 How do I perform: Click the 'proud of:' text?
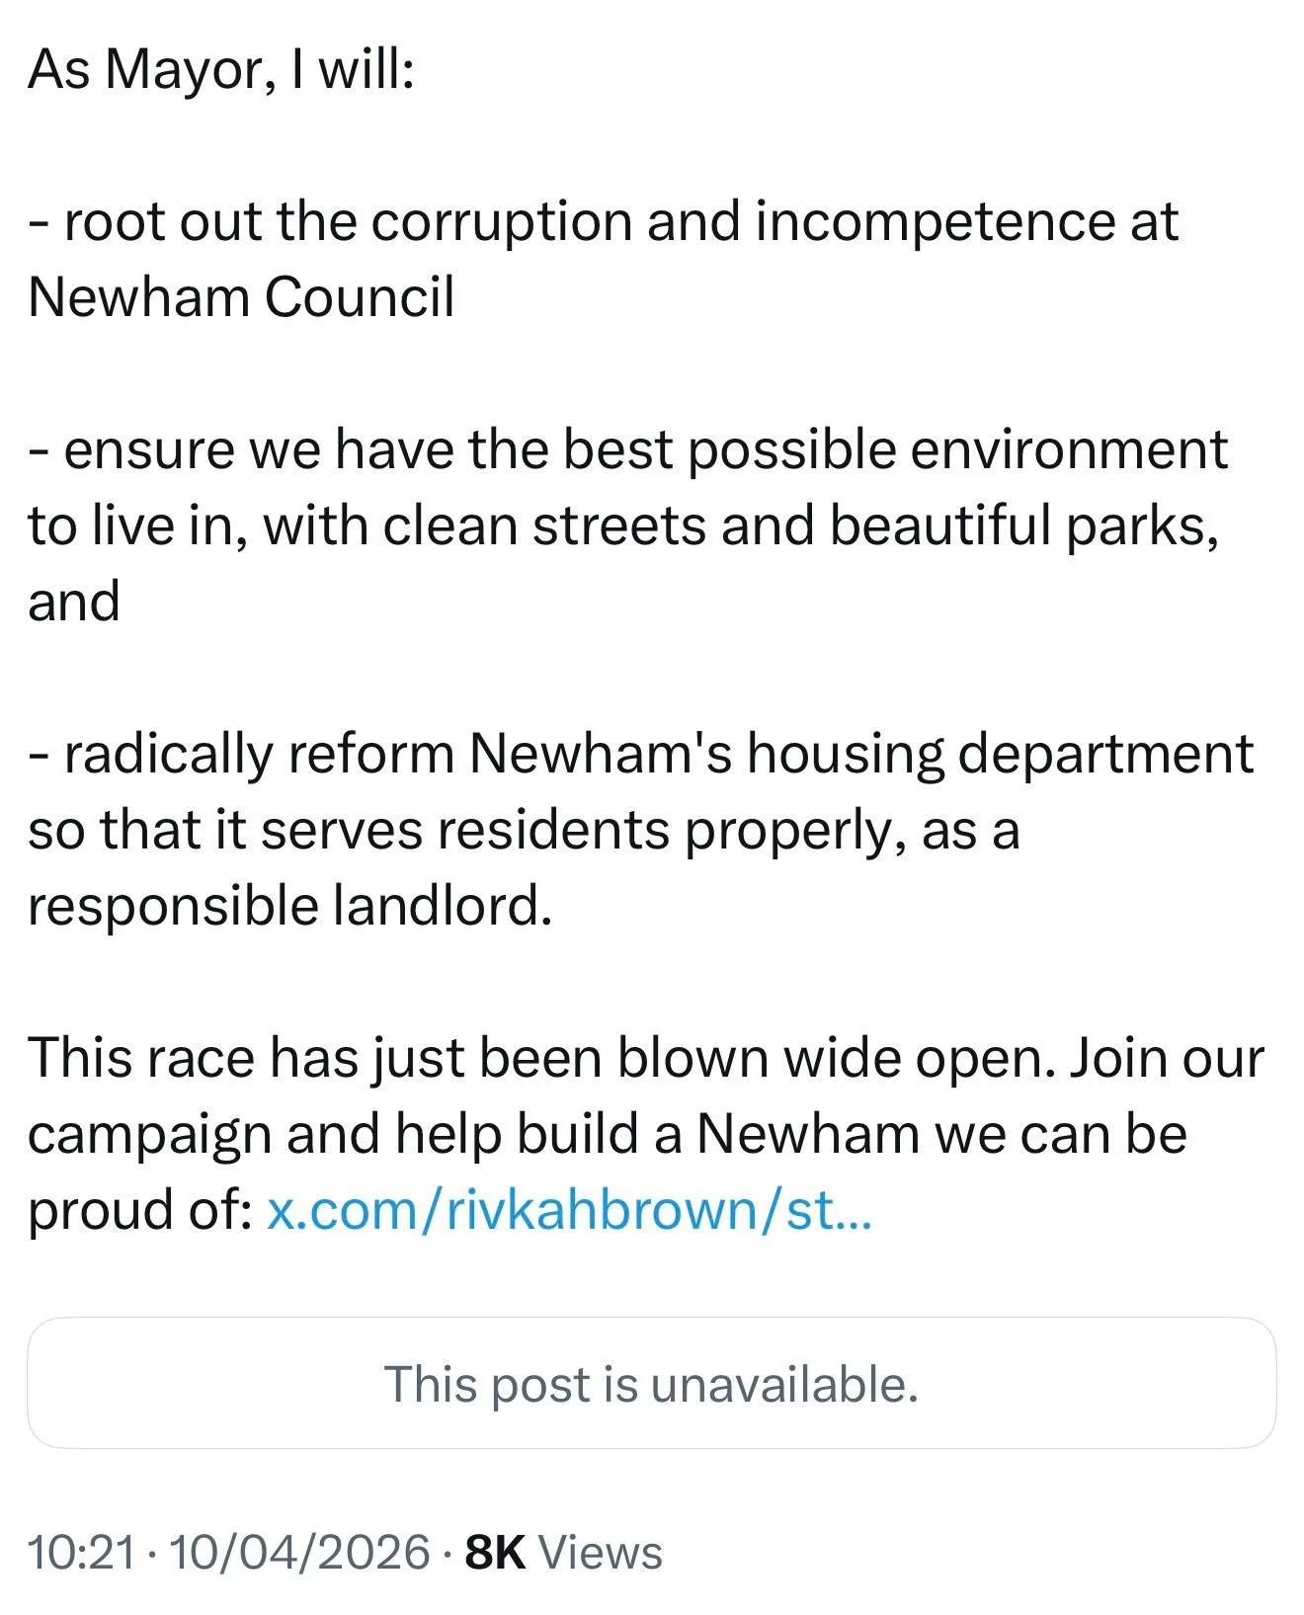coord(140,1211)
